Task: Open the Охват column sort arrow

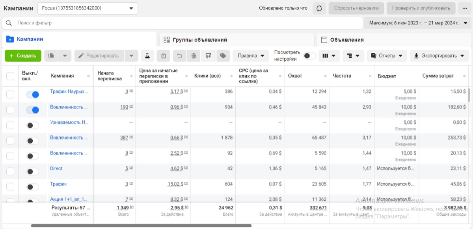Action: tap(325, 76)
